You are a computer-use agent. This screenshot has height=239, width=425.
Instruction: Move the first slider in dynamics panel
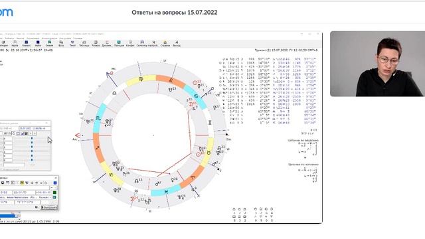32,139
